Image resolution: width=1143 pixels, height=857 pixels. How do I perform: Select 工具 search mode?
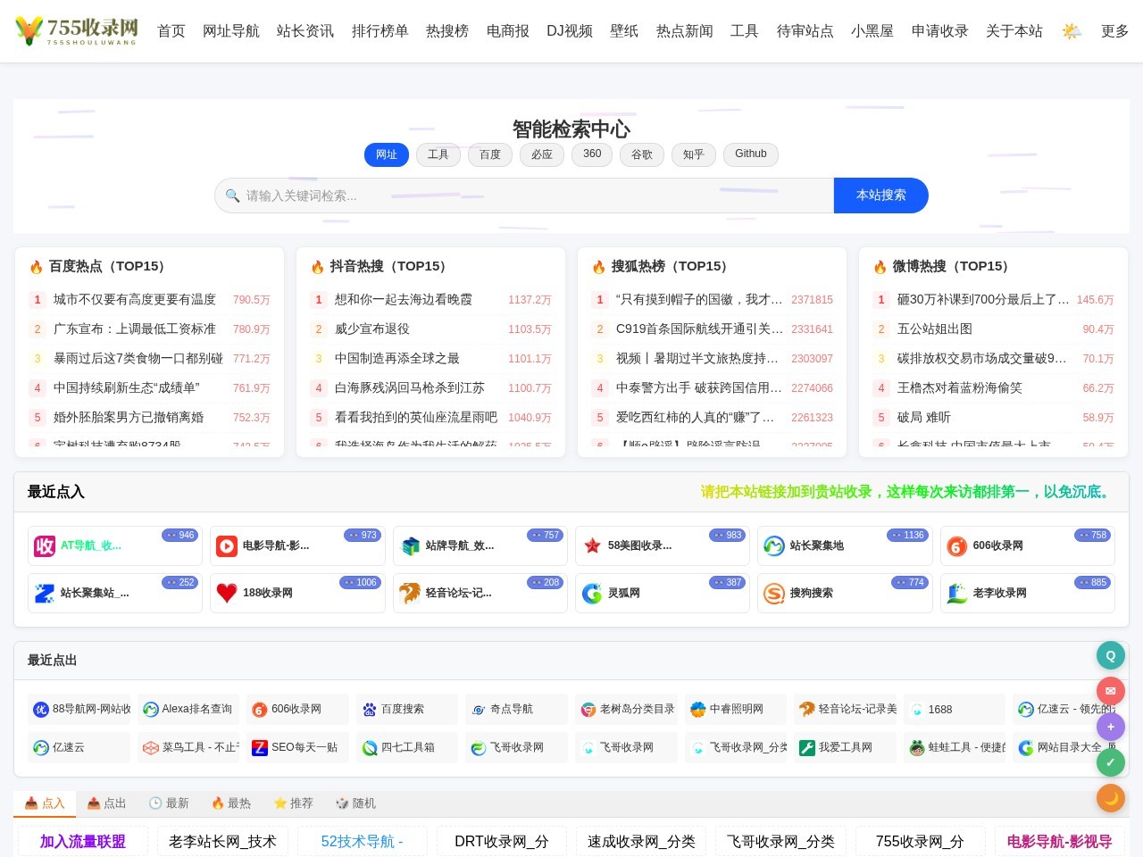coord(438,154)
